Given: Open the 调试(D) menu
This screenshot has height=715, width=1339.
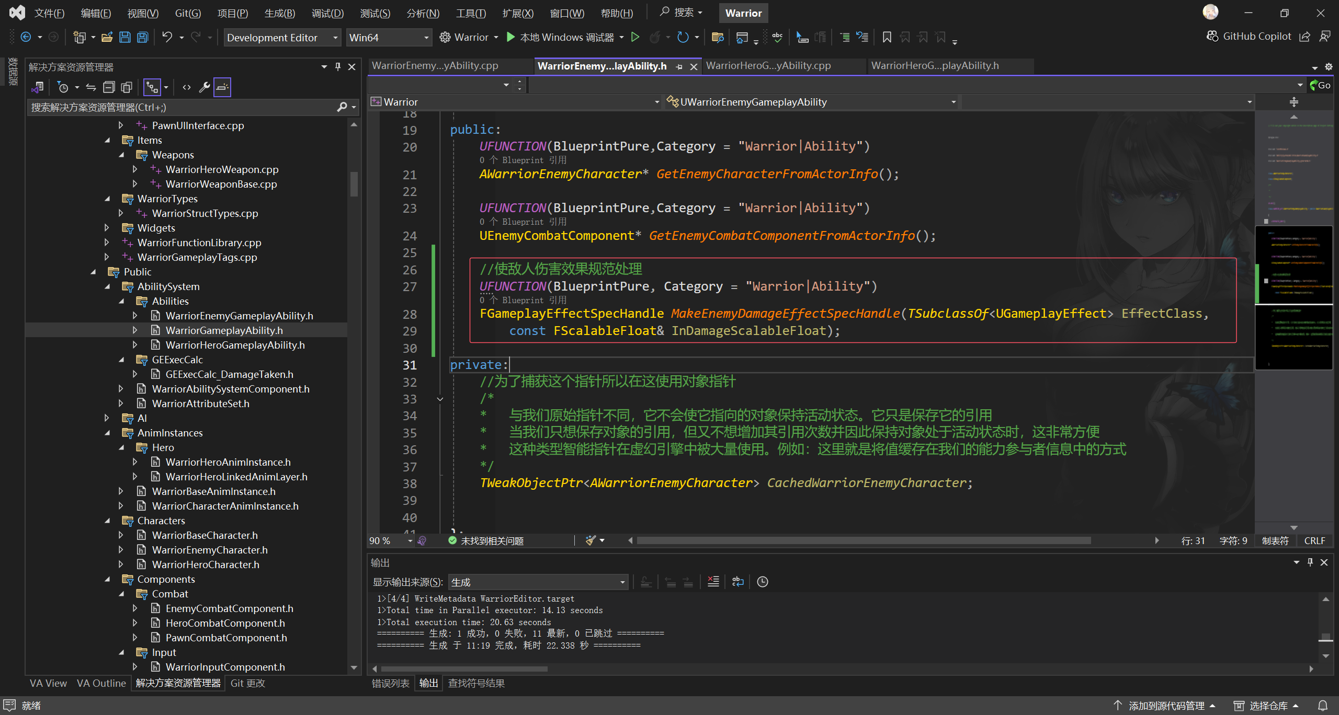Looking at the screenshot, I should click(327, 13).
